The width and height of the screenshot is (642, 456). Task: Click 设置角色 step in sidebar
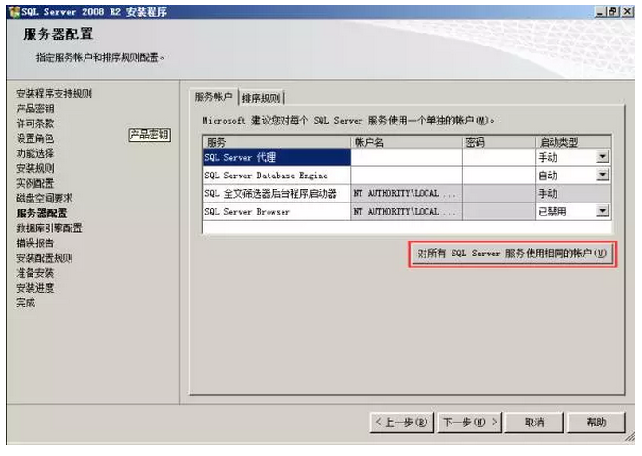pyautogui.click(x=34, y=138)
